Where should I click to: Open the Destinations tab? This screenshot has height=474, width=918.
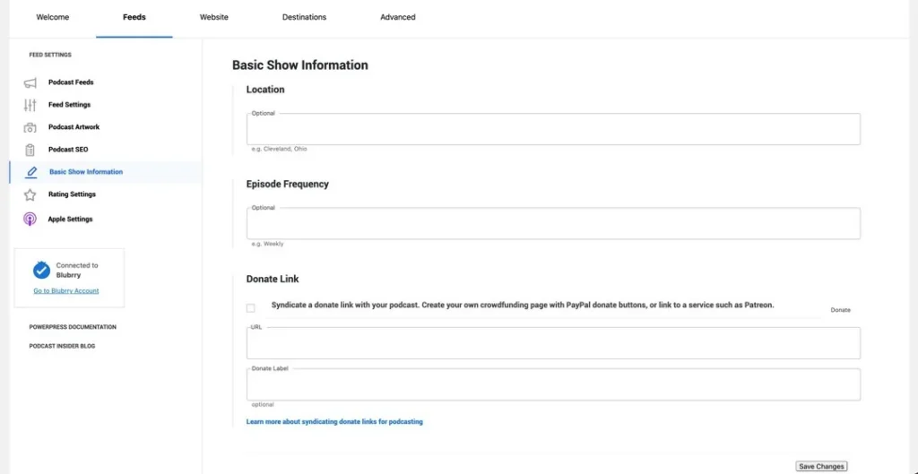click(x=304, y=17)
